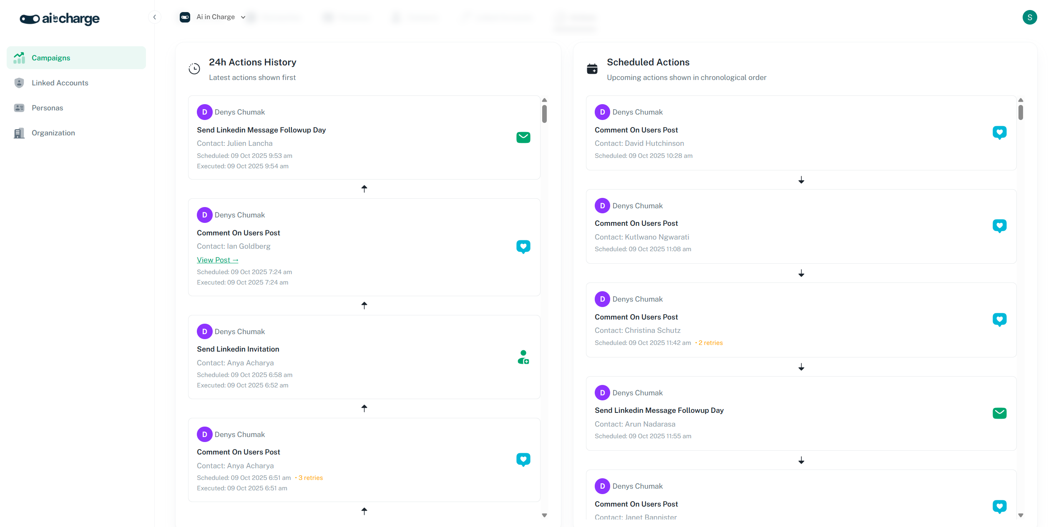Image resolution: width=1051 pixels, height=527 pixels.
Task: Click the add-person invitation icon for Anya Acharya
Action: point(523,357)
